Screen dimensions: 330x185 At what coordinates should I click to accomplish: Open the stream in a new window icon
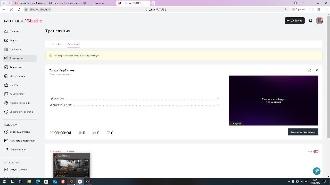(x=316, y=71)
